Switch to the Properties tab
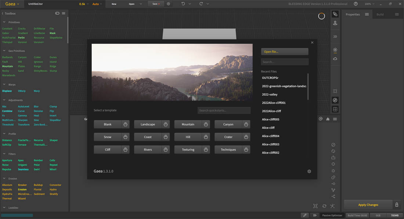 coord(353,14)
